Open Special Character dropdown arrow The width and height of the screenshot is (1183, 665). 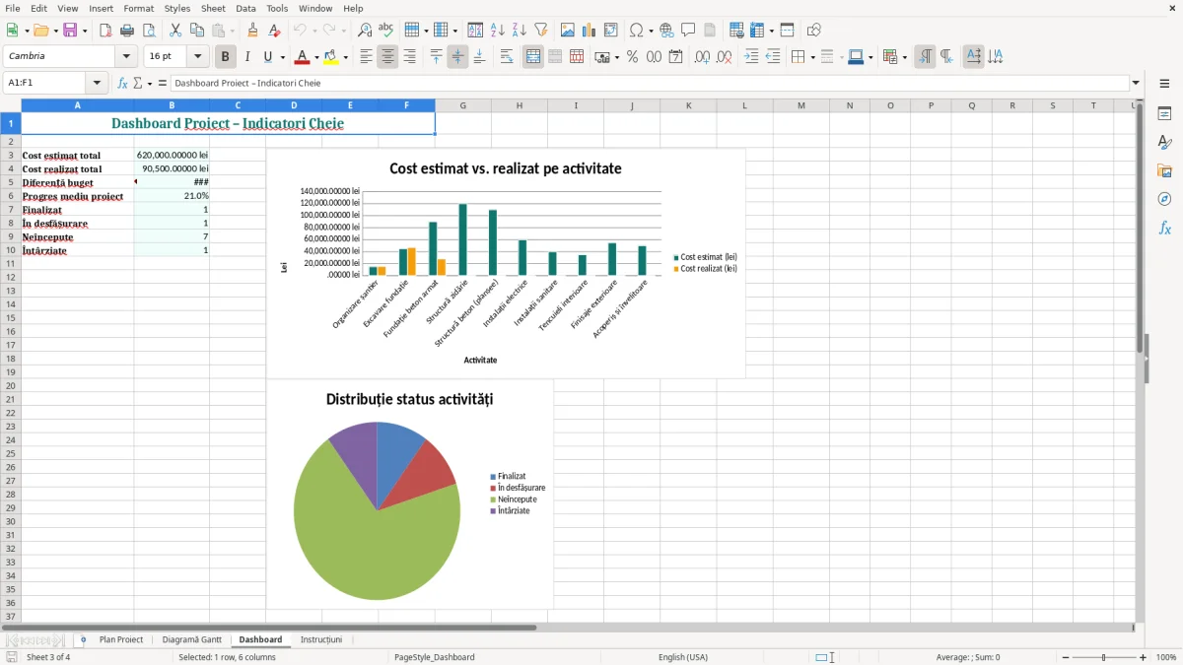click(x=652, y=31)
